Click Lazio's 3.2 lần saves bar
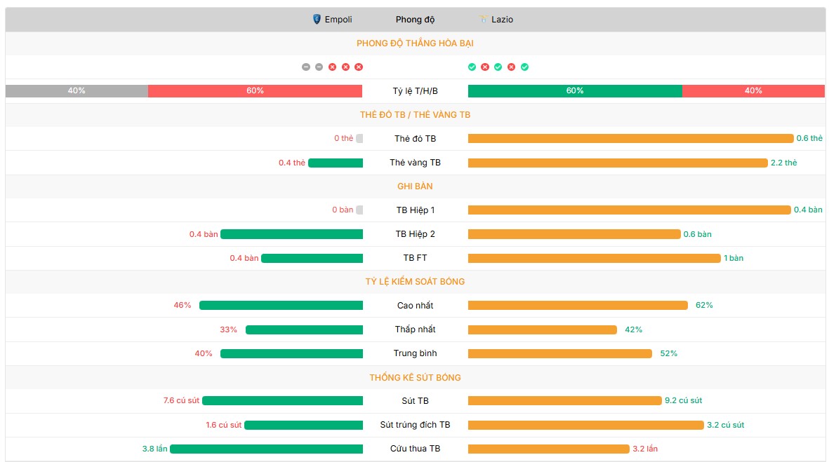Viewport: 829px width, 462px height. [549, 449]
